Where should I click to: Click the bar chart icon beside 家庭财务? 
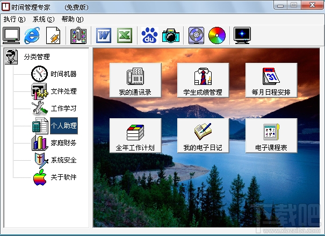(39, 143)
